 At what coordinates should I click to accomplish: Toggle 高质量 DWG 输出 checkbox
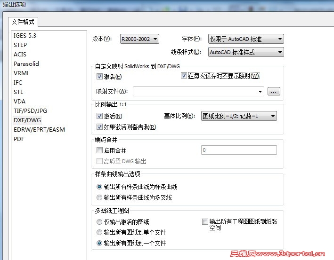pyautogui.click(x=99, y=161)
